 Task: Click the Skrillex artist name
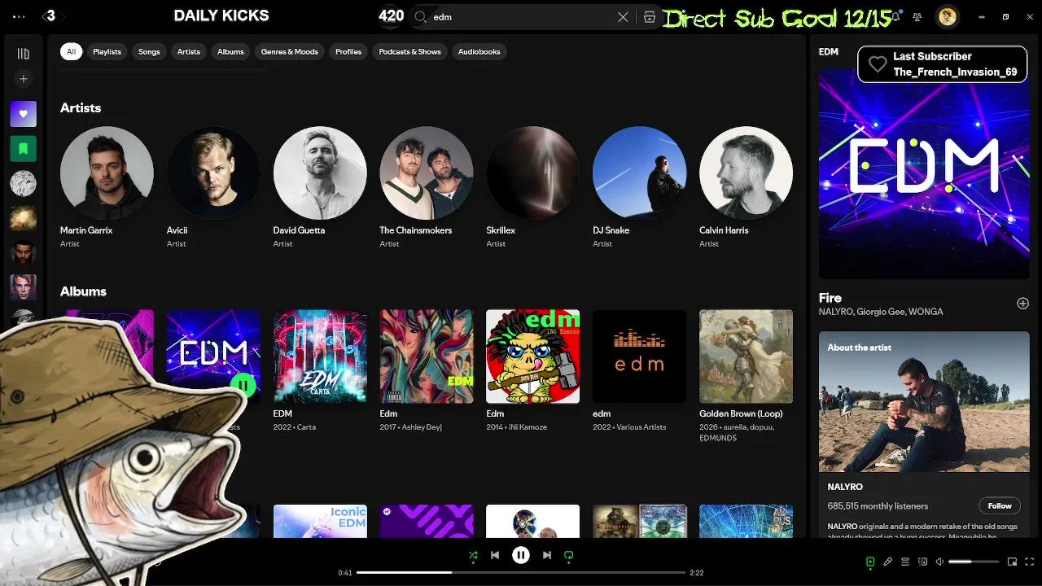501,230
